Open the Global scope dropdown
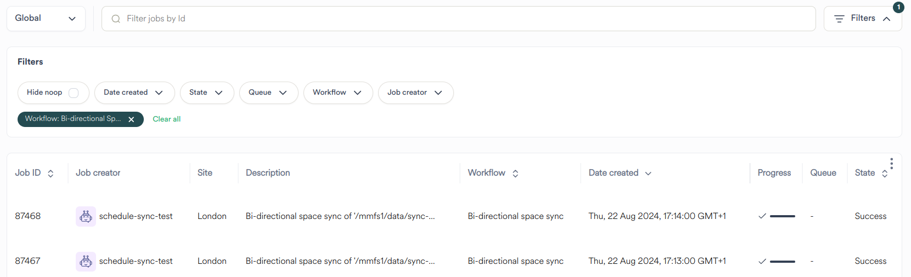This screenshot has width=911, height=277. tap(46, 19)
